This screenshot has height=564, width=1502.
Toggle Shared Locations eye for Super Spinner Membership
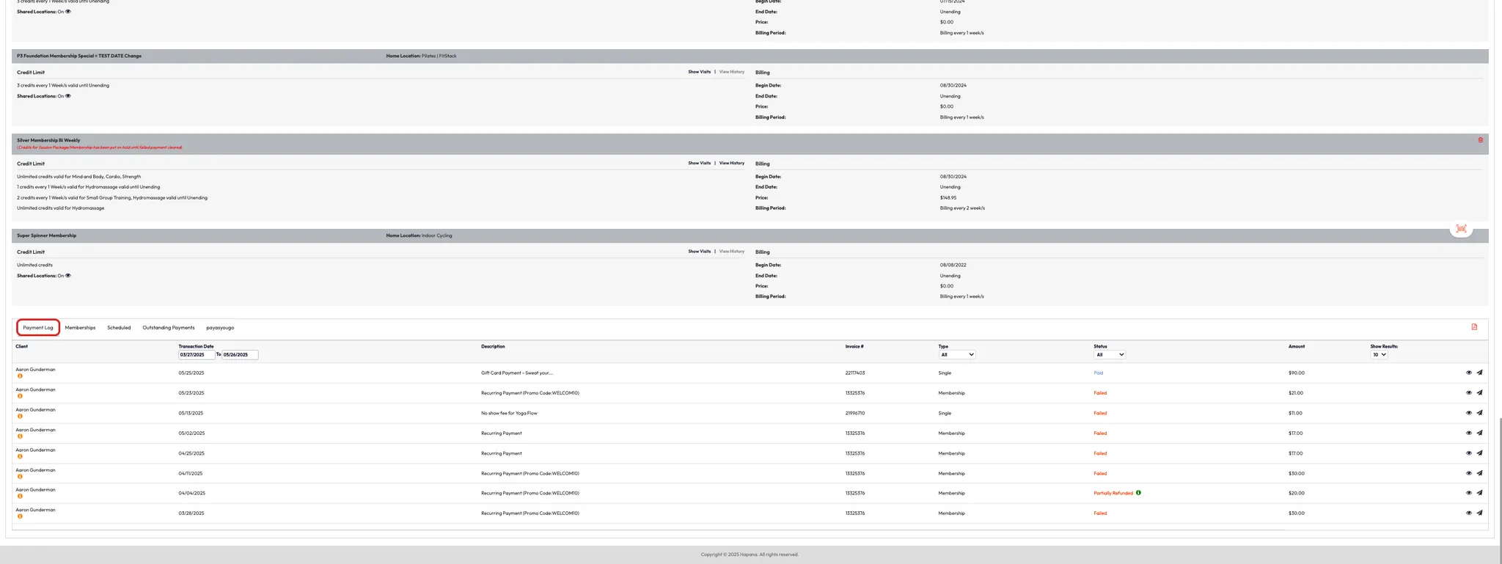[68, 276]
